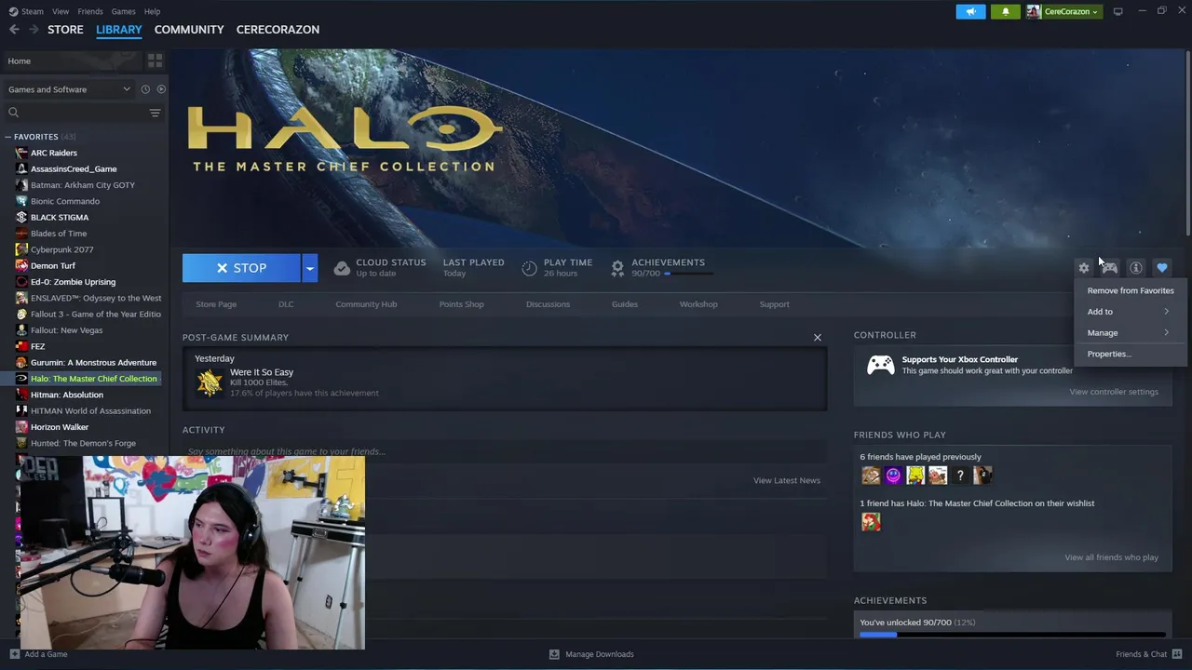Image resolution: width=1192 pixels, height=670 pixels.
Task: Go to the Community tab
Action: click(189, 30)
